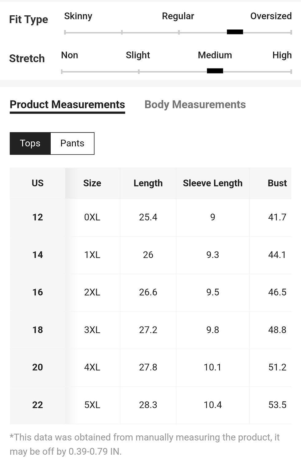Click the Sleeve Length column header

click(x=213, y=183)
